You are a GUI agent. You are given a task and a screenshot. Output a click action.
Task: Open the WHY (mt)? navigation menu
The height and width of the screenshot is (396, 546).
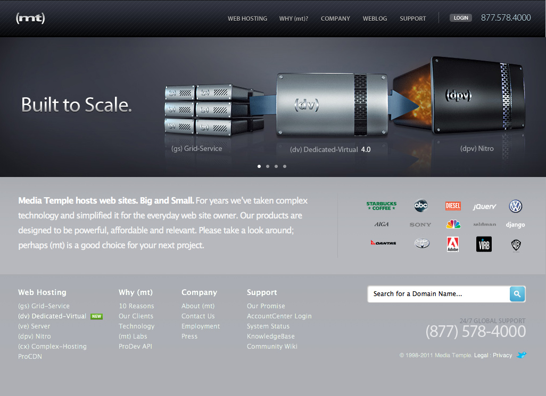click(x=294, y=19)
